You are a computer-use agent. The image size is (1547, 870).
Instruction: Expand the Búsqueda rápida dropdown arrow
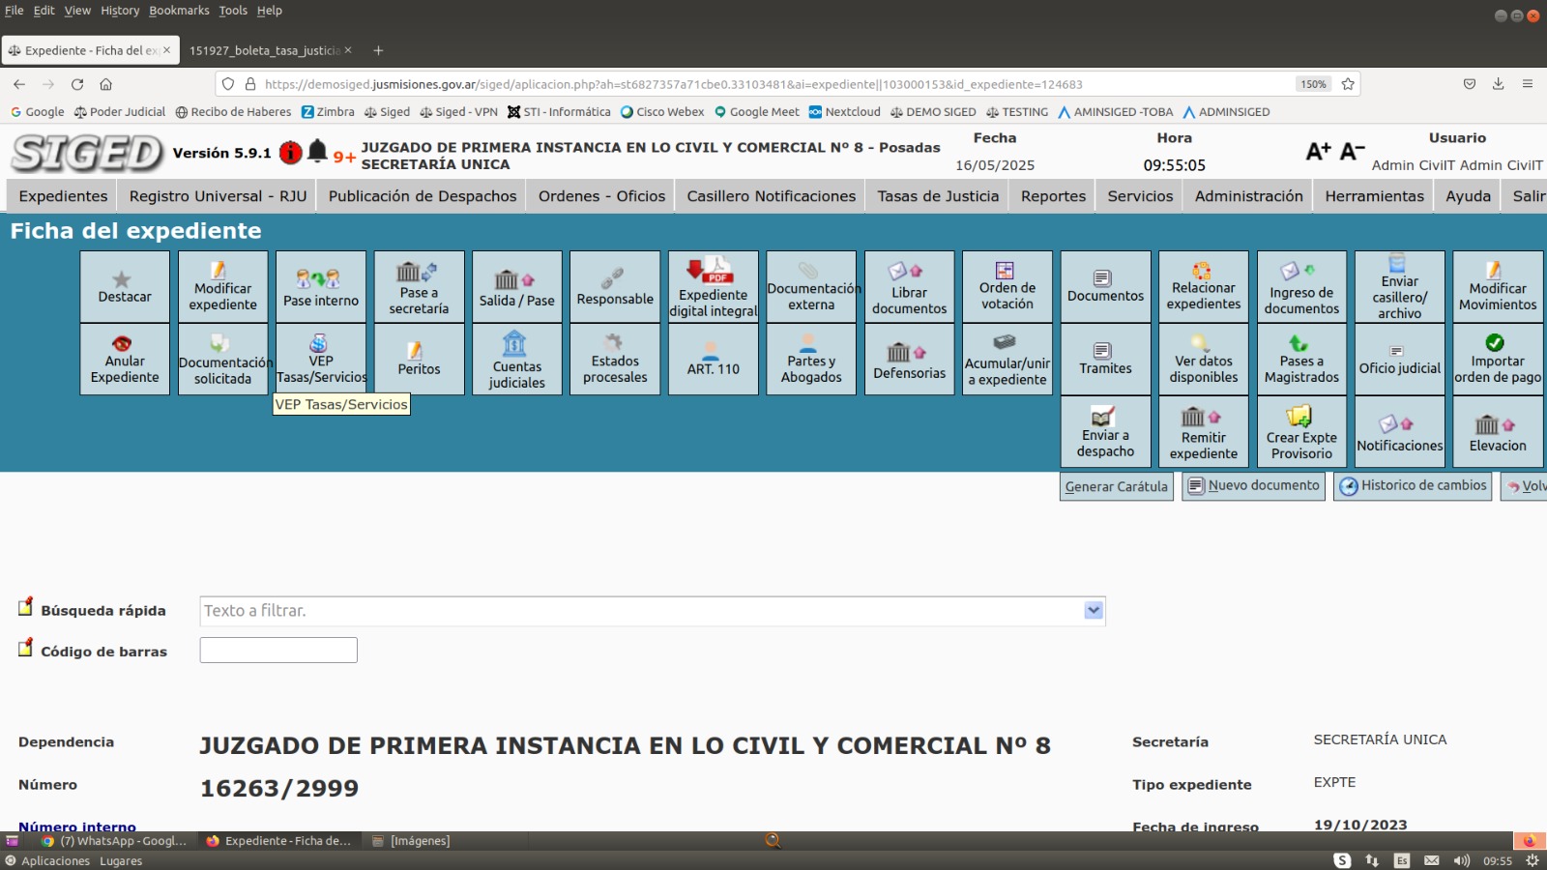1094,610
